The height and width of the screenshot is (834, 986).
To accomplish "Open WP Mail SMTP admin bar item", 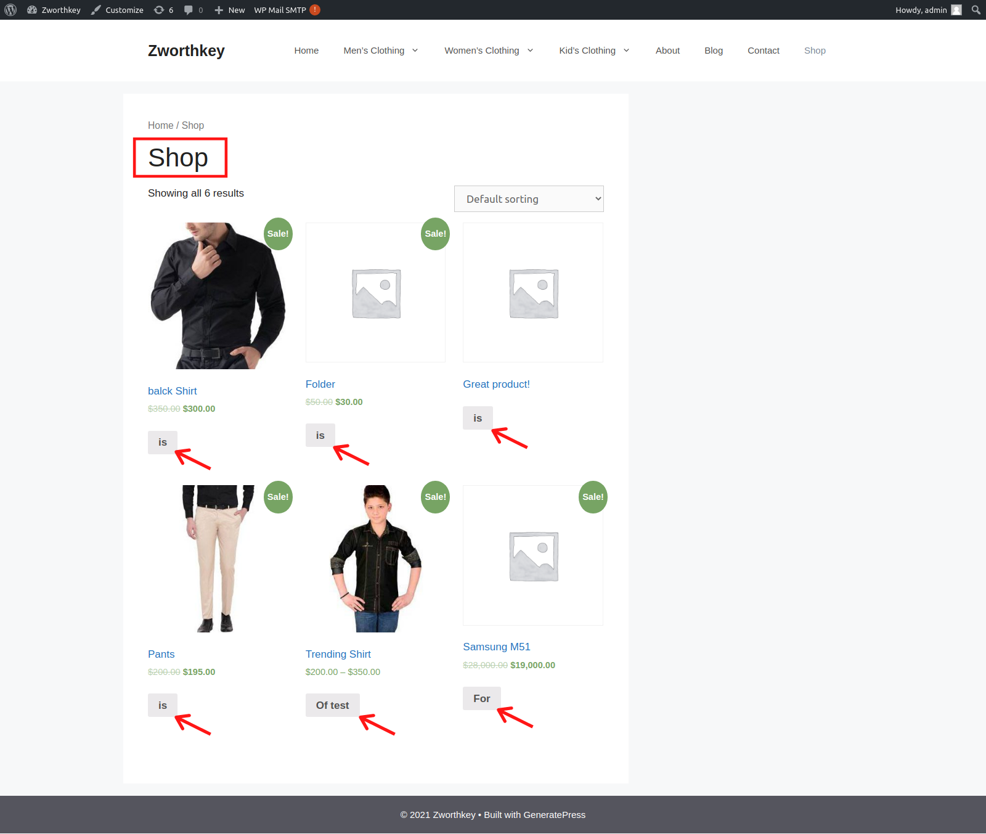I will [x=280, y=10].
